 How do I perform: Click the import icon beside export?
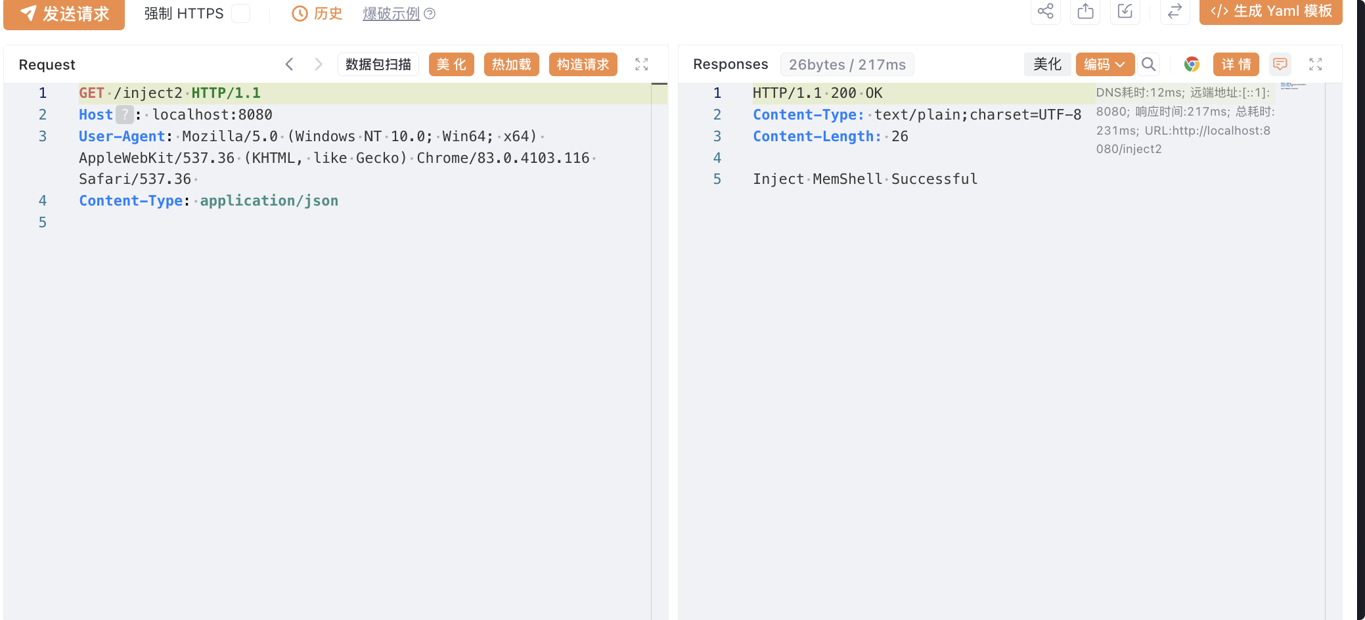(1125, 11)
